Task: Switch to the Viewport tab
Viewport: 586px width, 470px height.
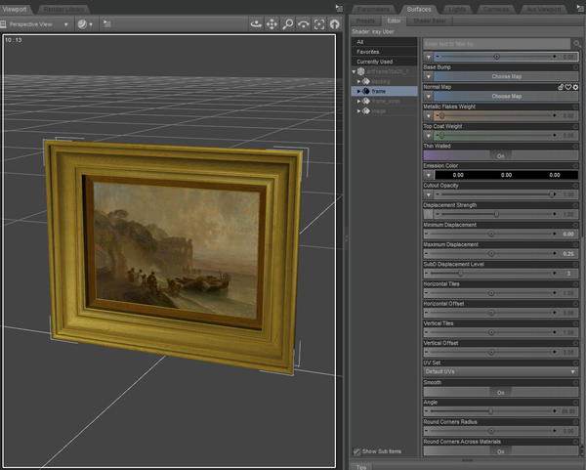Action: 15,9
